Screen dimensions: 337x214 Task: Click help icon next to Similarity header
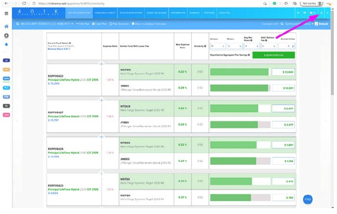[x=205, y=46]
